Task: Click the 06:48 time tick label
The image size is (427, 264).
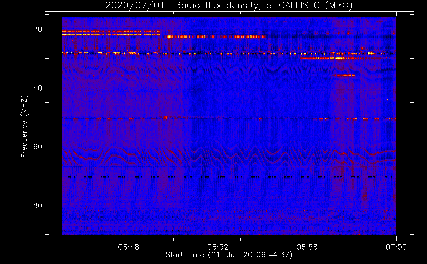Action: [x=129, y=247]
